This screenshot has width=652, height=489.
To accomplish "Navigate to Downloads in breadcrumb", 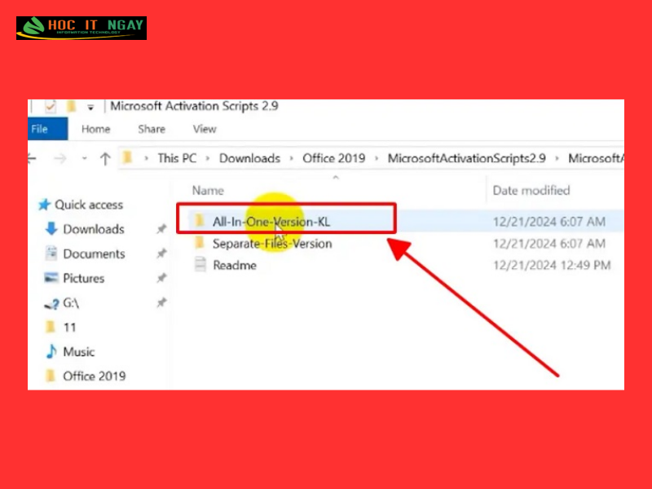I will pyautogui.click(x=249, y=158).
